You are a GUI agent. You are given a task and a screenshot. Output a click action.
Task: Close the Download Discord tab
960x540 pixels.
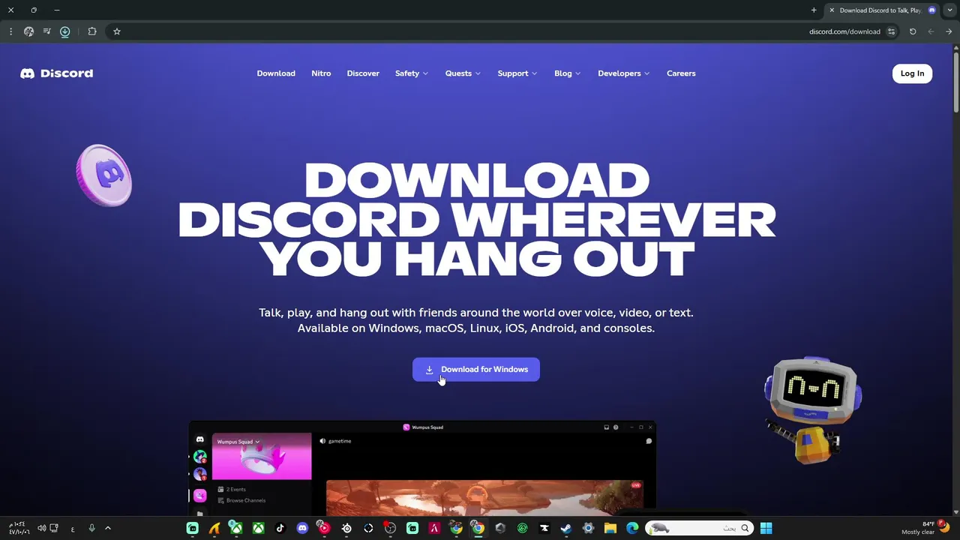coord(832,10)
